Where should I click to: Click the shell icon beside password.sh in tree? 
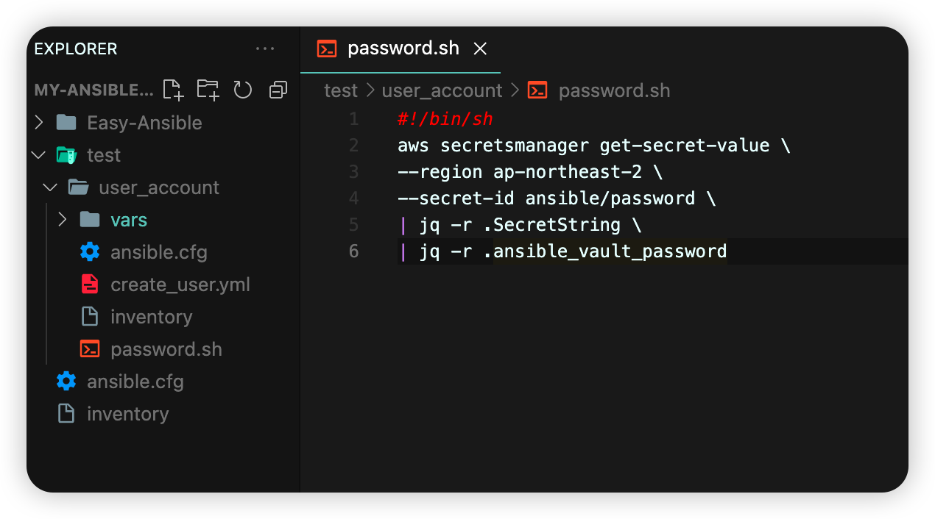point(90,348)
